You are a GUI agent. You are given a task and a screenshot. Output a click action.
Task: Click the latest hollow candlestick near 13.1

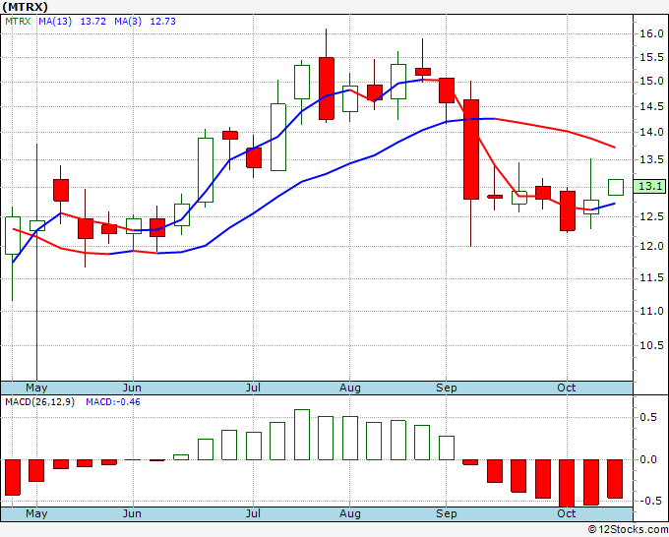[616, 187]
